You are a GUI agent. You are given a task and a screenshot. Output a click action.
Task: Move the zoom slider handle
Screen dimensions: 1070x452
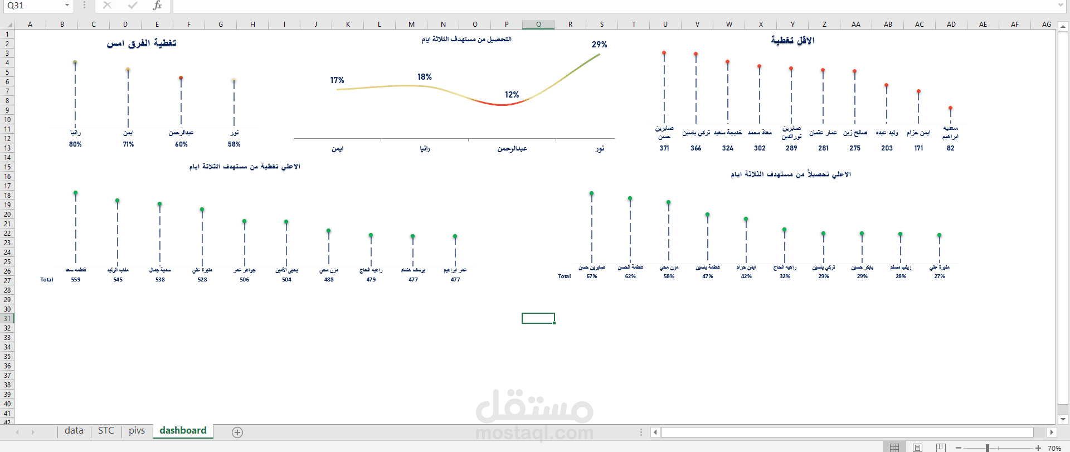coord(988,448)
